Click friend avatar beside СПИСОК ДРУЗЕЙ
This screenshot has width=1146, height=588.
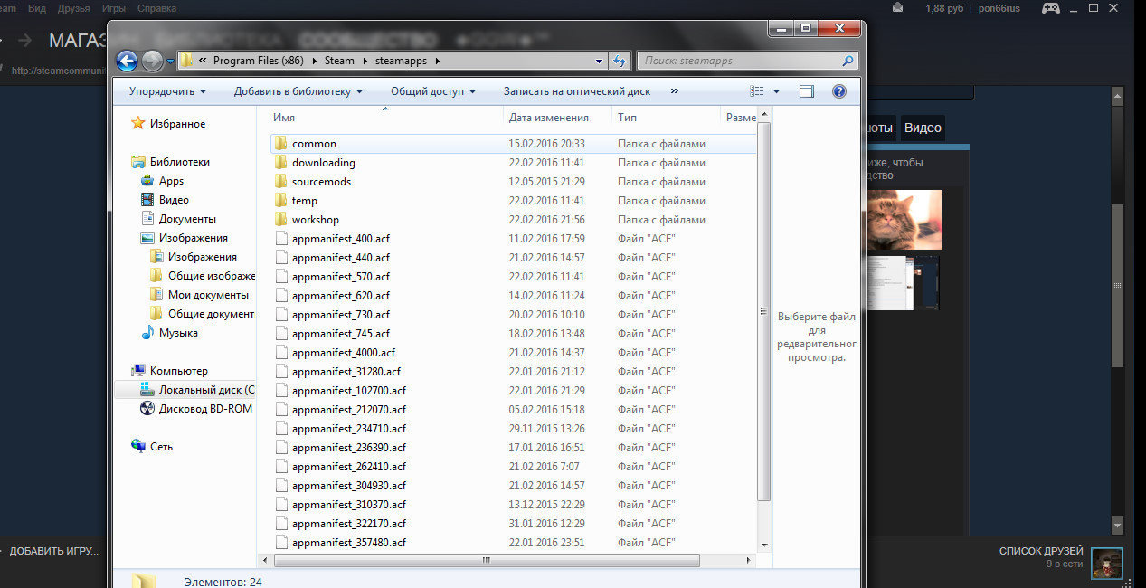click(x=1107, y=563)
